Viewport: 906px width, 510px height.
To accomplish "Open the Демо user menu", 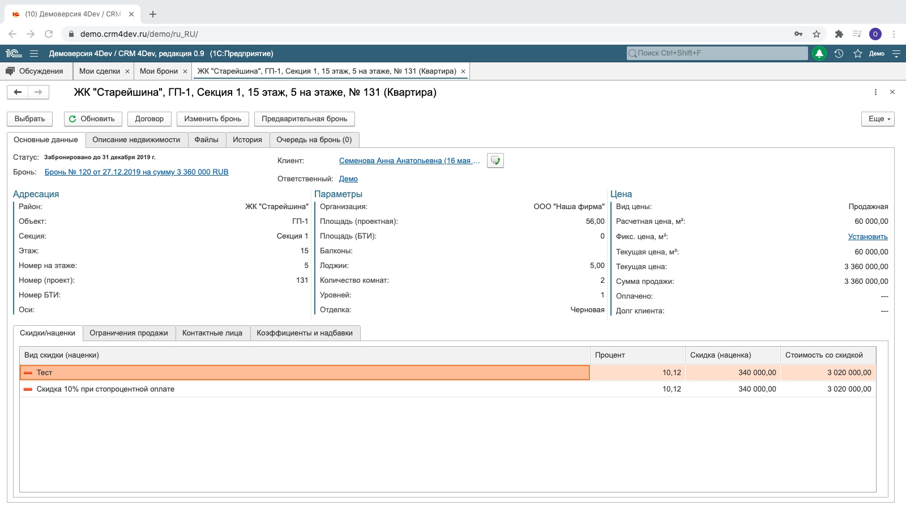I will pyautogui.click(x=876, y=54).
